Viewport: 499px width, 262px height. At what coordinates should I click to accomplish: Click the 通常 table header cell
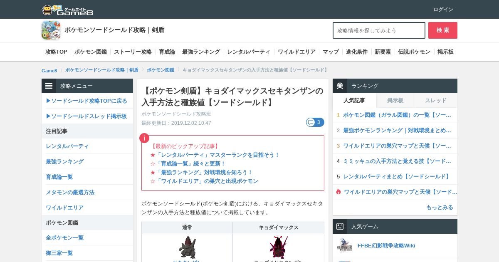tap(187, 227)
